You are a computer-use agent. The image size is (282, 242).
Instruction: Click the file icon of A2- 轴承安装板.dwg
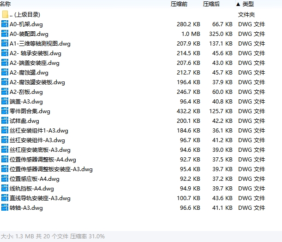click(x=5, y=53)
